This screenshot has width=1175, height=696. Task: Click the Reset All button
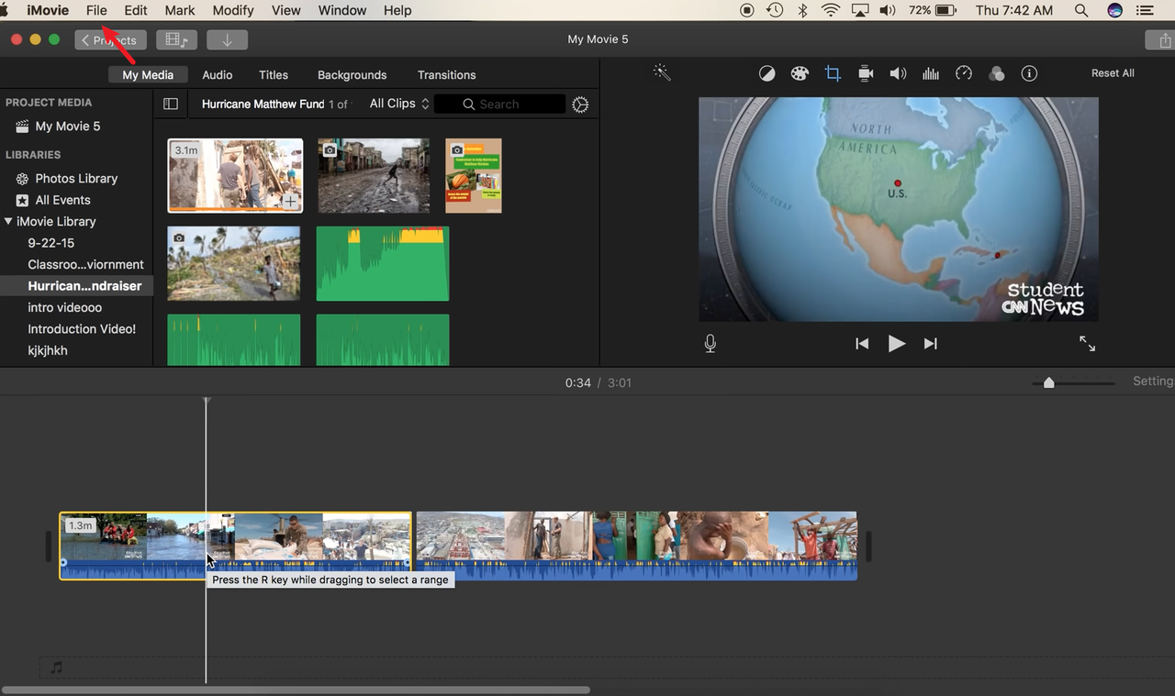click(x=1113, y=73)
